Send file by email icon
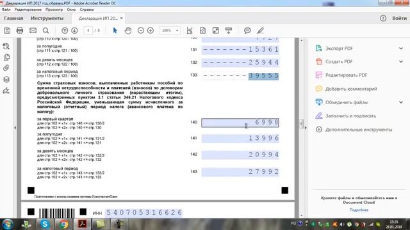The height and width of the screenshot is (230, 410). pos(33,31)
